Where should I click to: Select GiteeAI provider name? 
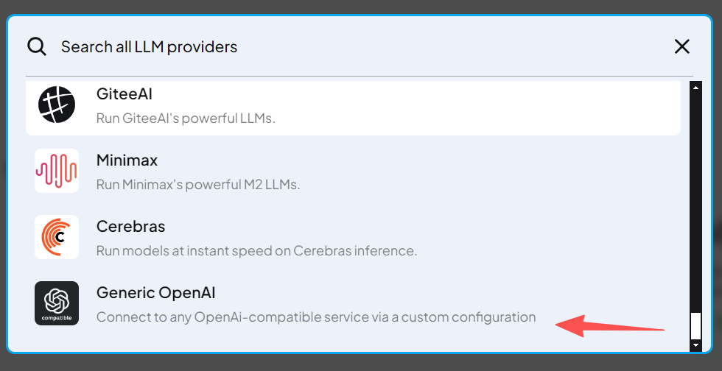pos(125,94)
